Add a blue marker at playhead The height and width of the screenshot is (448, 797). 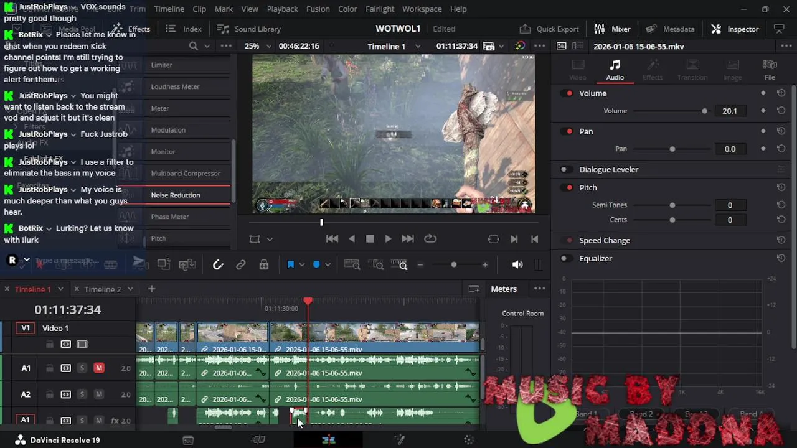(316, 265)
